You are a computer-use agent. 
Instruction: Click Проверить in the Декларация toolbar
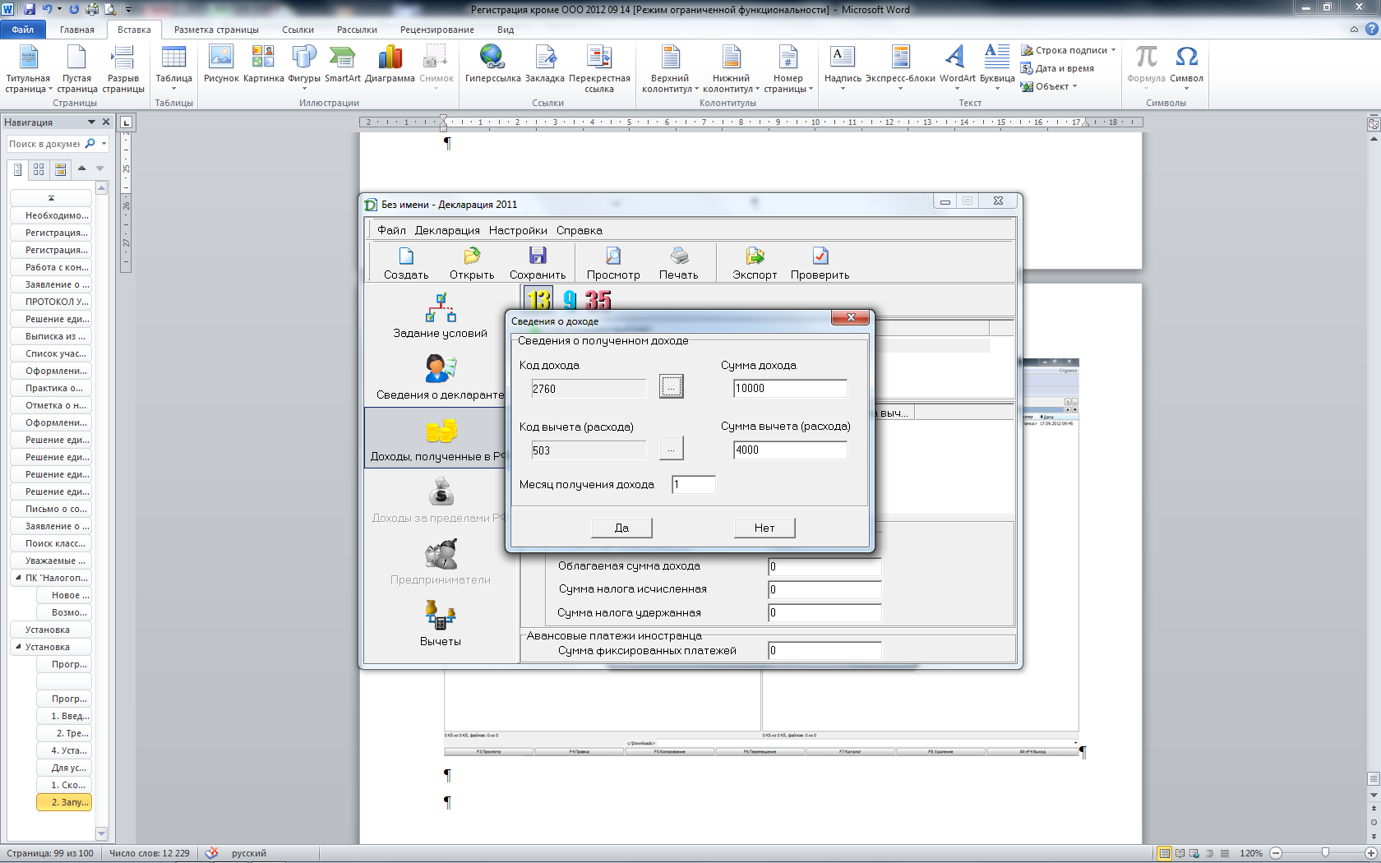coord(820,263)
